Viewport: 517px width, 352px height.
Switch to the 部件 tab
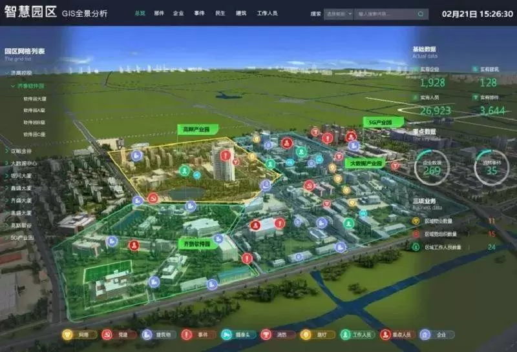pyautogui.click(x=159, y=13)
